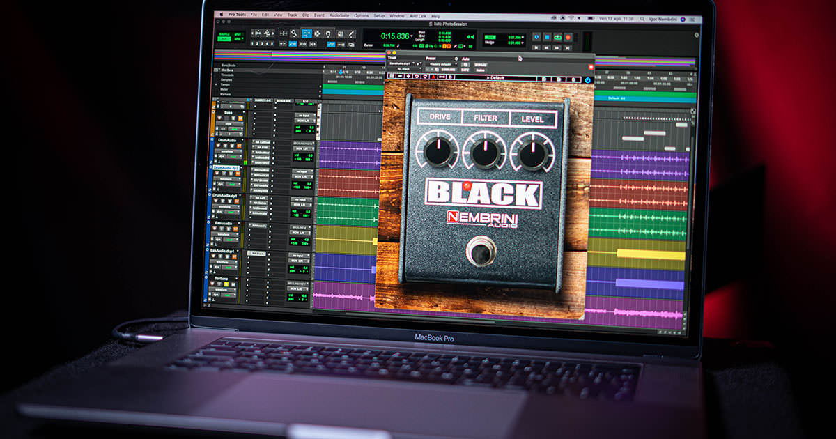Open the Setup menu
The image size is (836, 439).
click(x=379, y=16)
